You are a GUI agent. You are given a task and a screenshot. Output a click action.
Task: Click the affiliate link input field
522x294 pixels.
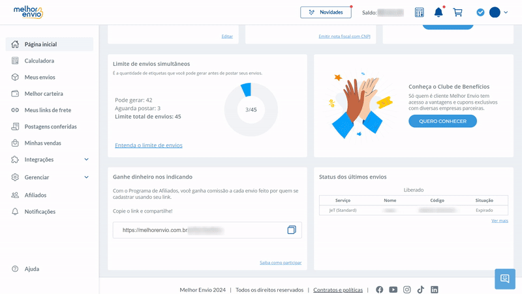(x=207, y=230)
